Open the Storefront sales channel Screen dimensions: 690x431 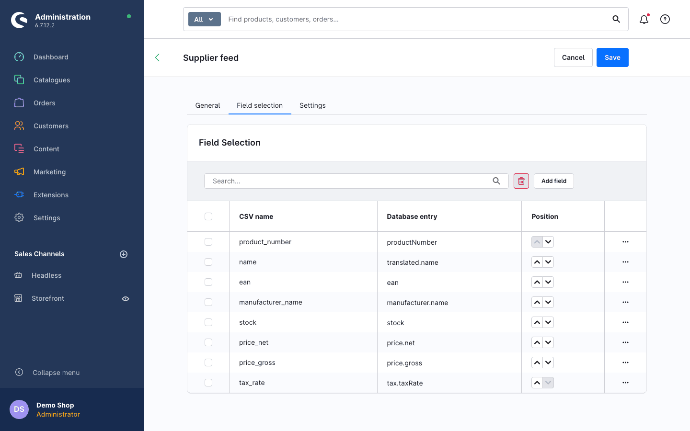(48, 298)
